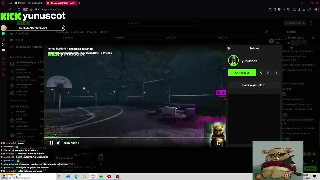The height and width of the screenshot is (180, 320).
Task: Open Opera main menu logo
Action: [3, 3]
